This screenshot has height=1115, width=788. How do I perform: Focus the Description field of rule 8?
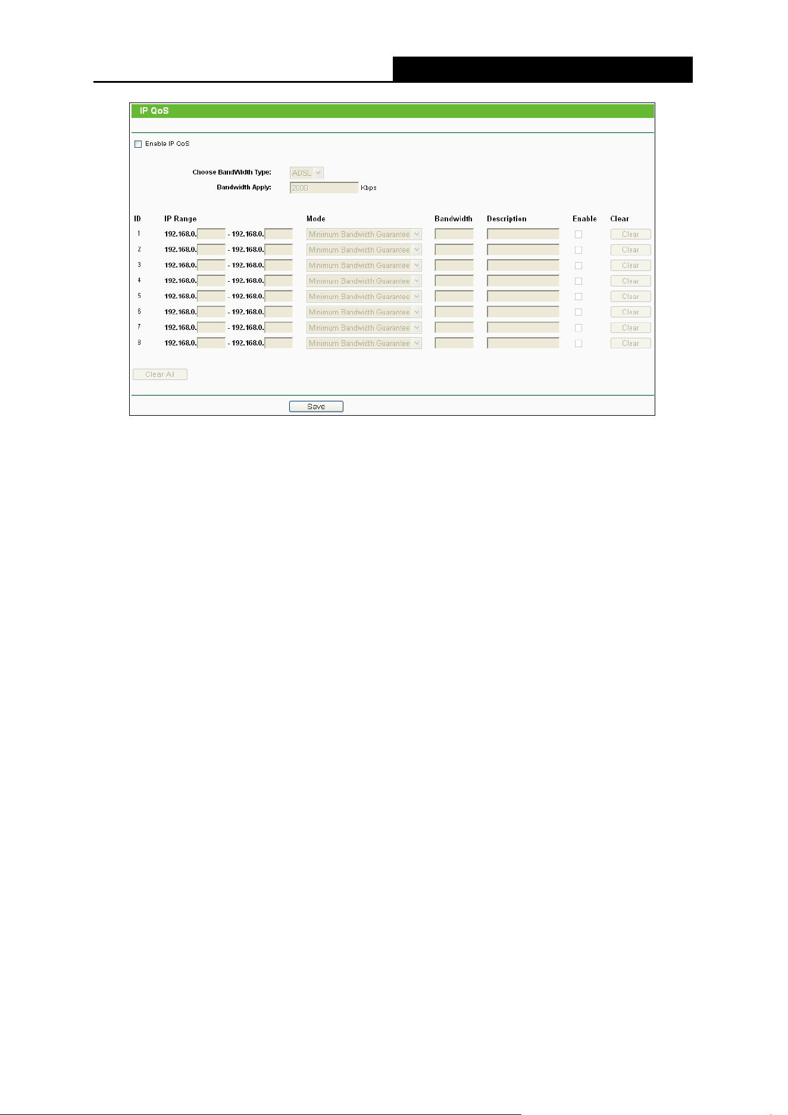[x=523, y=343]
